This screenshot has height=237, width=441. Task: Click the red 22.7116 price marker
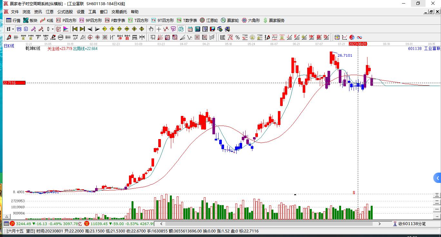tap(14, 83)
